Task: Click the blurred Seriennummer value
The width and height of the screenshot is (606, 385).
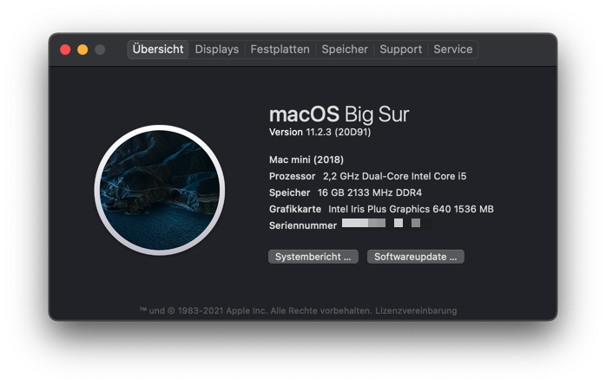Action: [x=386, y=224]
